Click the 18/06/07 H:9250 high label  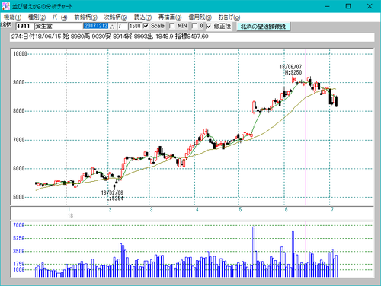[291, 70]
